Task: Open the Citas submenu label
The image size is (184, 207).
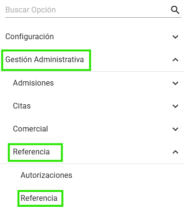Action: pyautogui.click(x=22, y=106)
